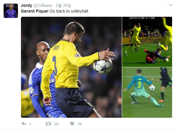Enlarge the large yellow jersey handball photo
176x130 pixels.
[71, 67]
